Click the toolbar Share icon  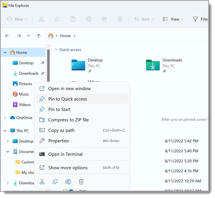coord(104,19)
